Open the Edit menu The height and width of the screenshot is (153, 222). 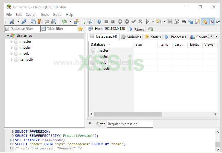tap(19, 15)
